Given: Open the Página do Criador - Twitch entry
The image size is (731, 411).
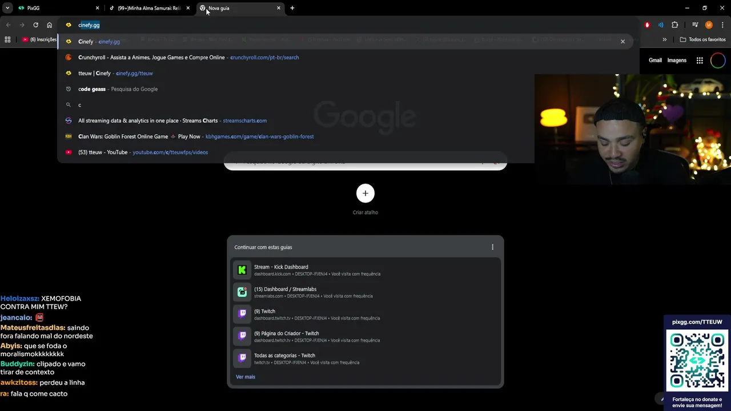Looking at the screenshot, I should [365, 337].
